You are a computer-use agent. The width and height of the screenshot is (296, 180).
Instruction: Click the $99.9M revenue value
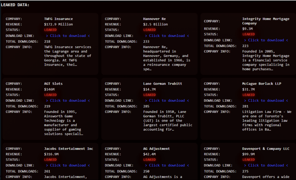coord(248,154)
